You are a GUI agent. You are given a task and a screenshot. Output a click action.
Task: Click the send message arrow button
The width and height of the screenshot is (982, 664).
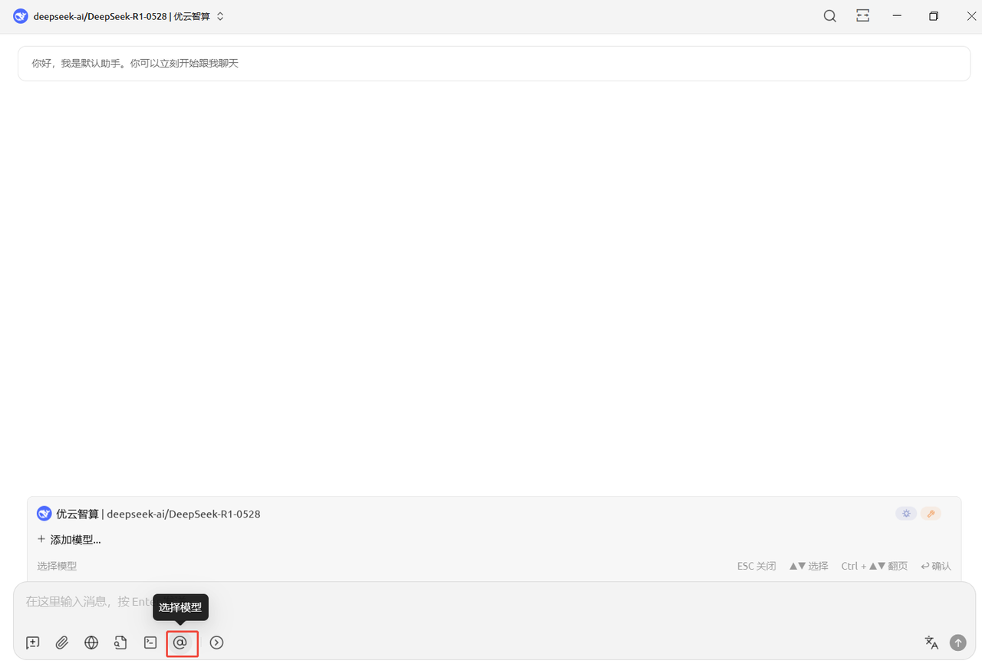click(958, 643)
